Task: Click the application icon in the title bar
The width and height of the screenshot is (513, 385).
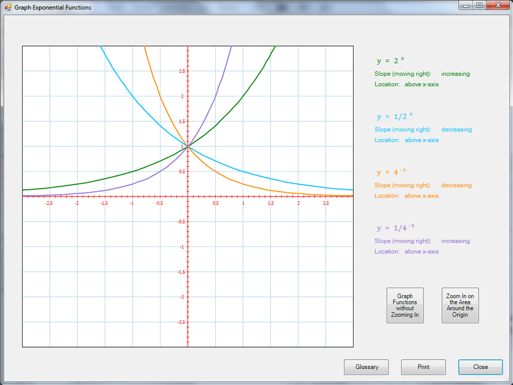Action: click(x=8, y=7)
